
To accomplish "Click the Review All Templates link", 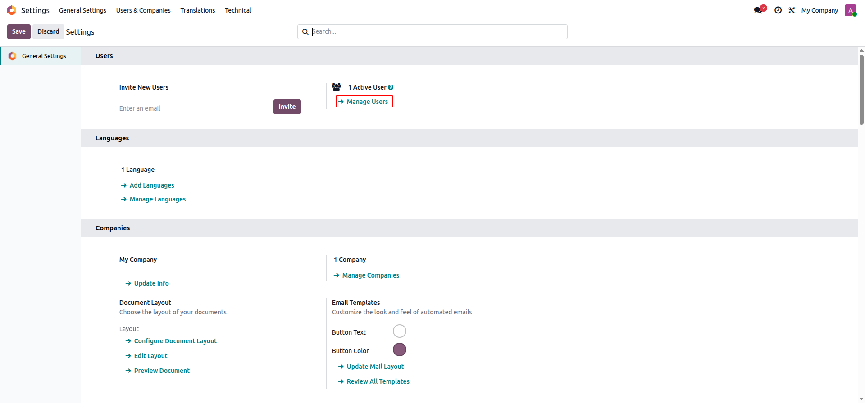I will click(373, 381).
